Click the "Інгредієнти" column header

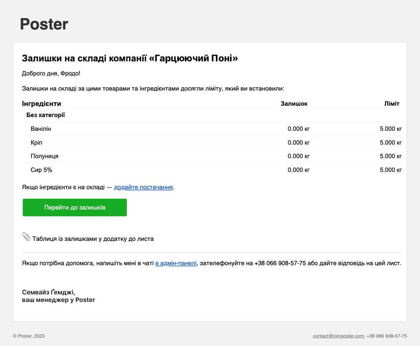[x=42, y=104]
